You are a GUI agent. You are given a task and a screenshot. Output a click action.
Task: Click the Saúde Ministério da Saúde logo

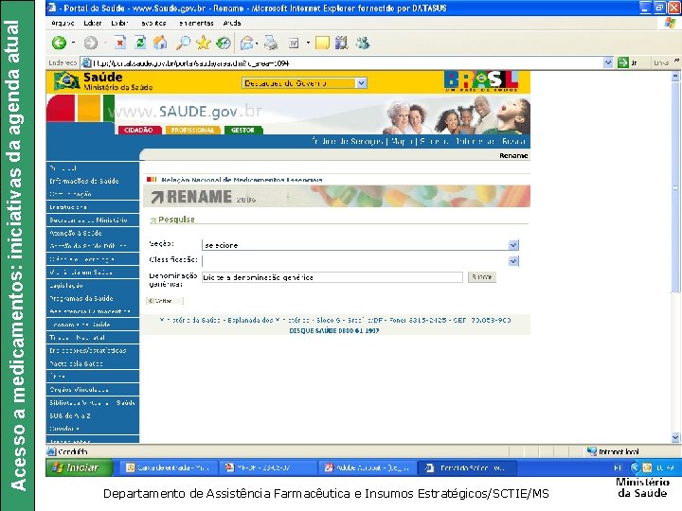pyautogui.click(x=103, y=81)
